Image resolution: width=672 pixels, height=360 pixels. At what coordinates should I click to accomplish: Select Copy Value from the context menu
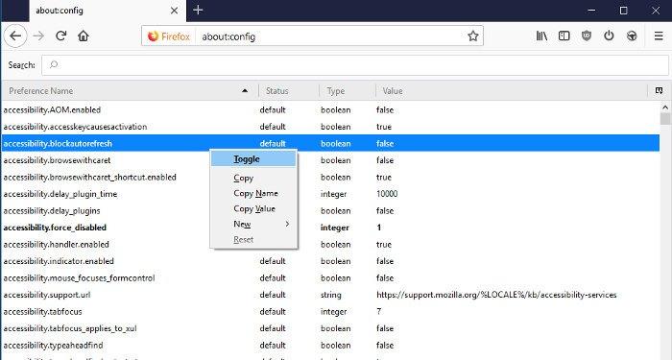(x=253, y=208)
